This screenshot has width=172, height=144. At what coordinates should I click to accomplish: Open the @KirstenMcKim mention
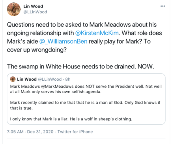coord(97,33)
